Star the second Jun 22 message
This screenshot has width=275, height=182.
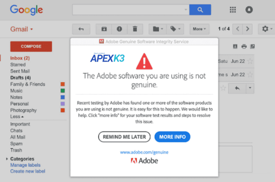click(250, 74)
